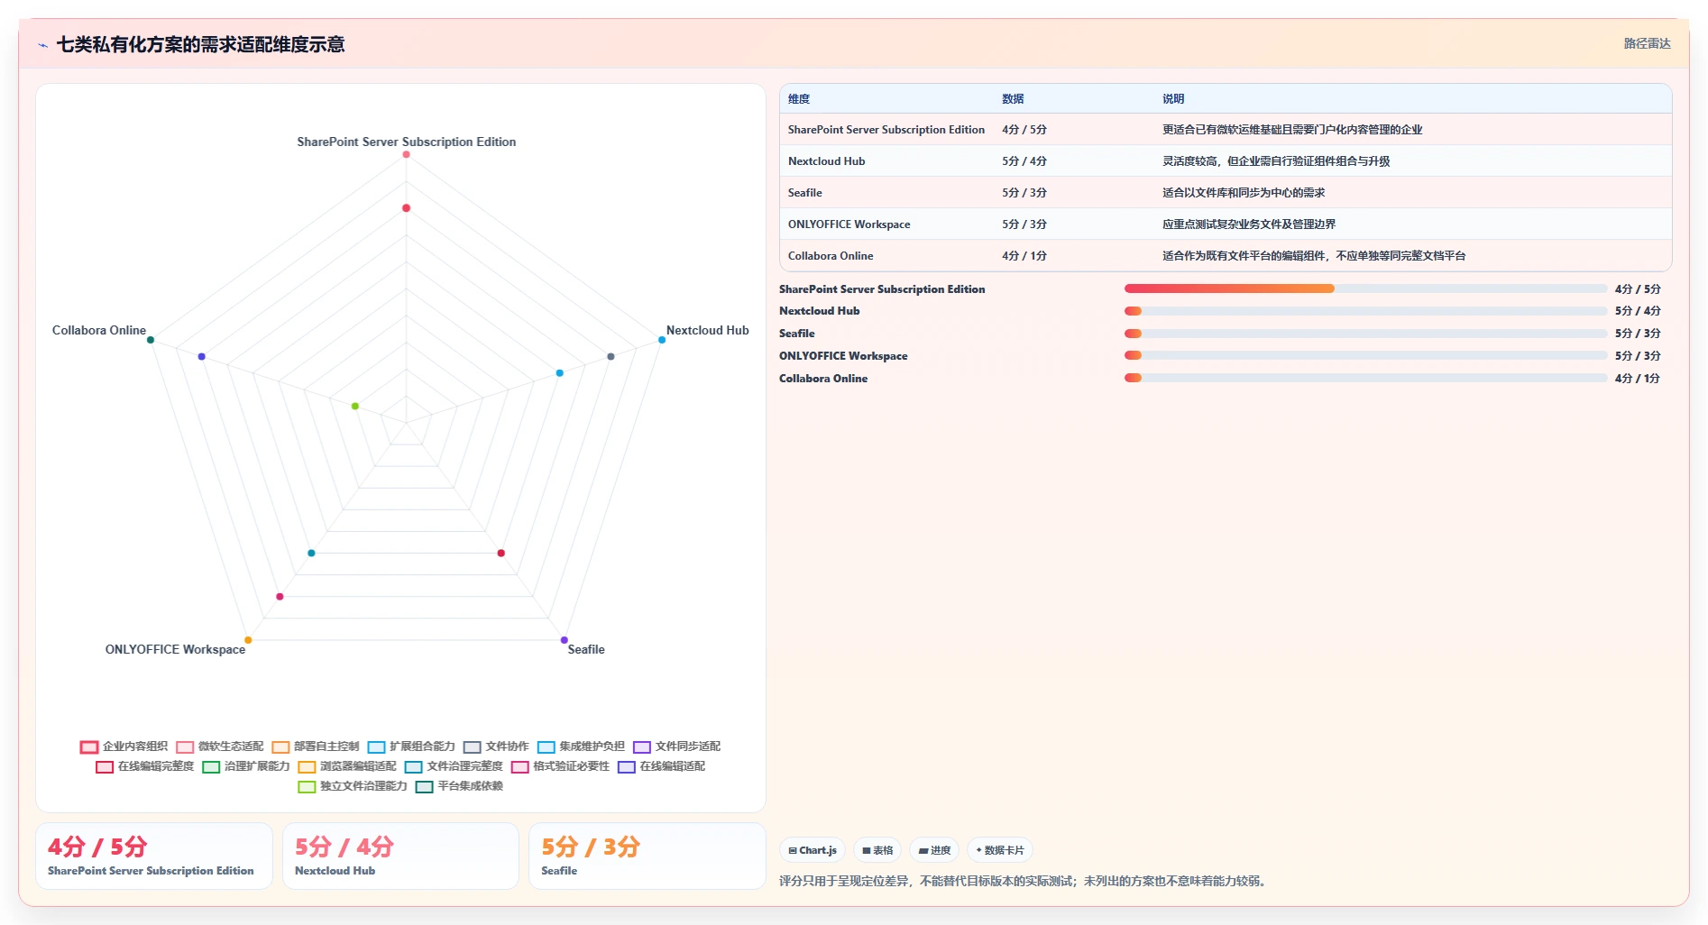Click the 七类私有化方案的需求适配维度示意 heading

(x=200, y=44)
